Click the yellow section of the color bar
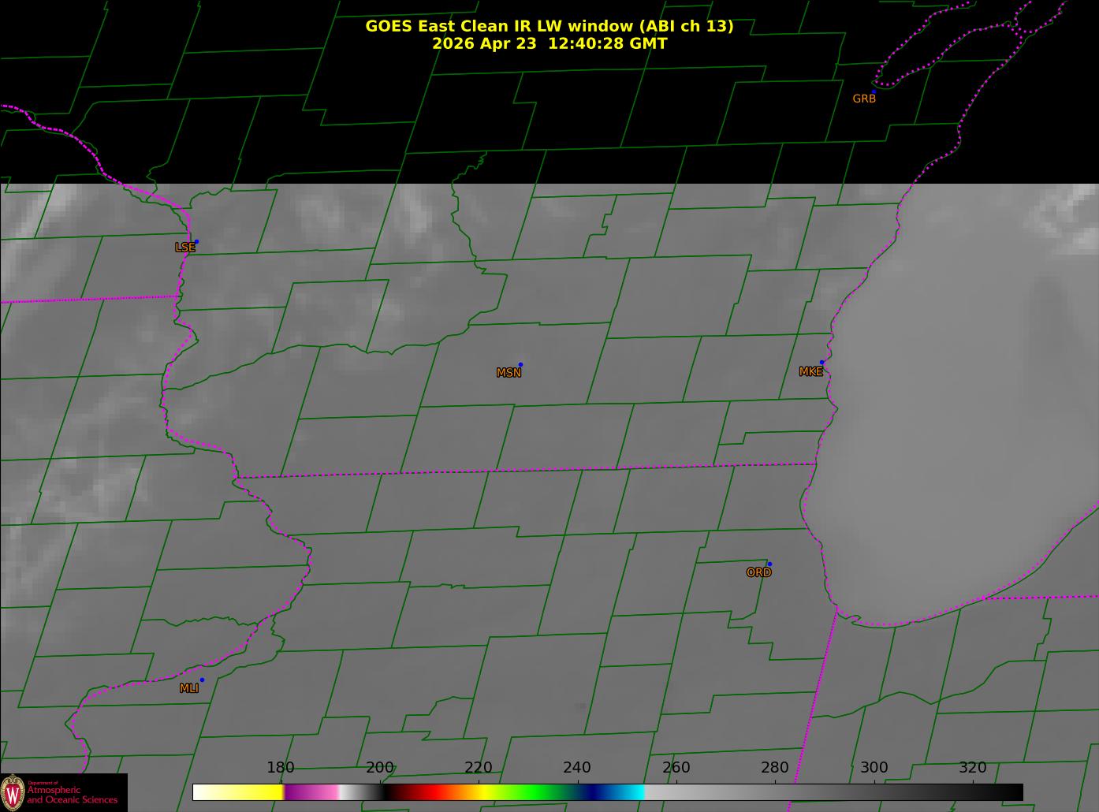Image resolution: width=1099 pixels, height=812 pixels. [252, 792]
